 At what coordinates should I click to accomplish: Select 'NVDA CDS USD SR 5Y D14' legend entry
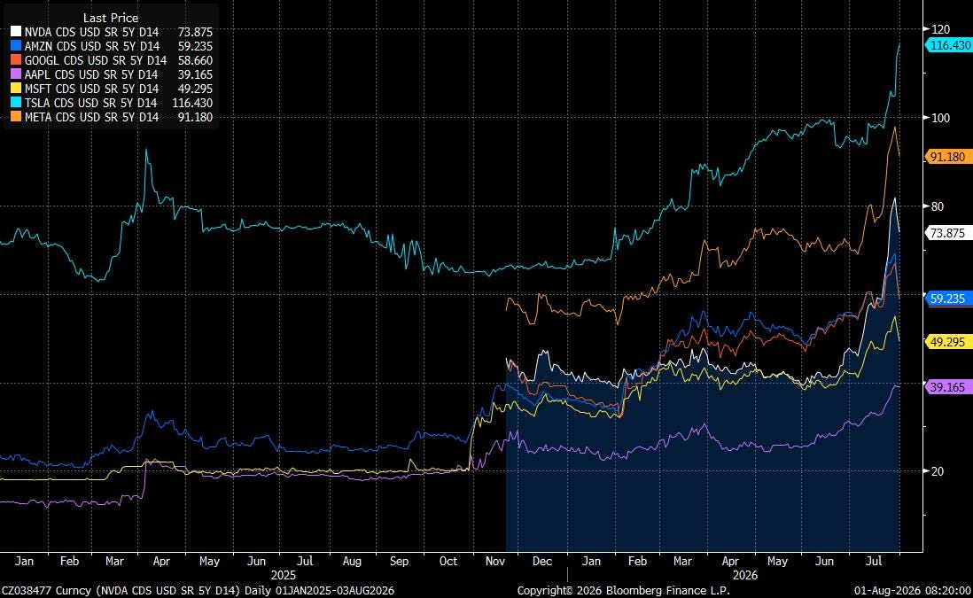pyautogui.click(x=92, y=32)
